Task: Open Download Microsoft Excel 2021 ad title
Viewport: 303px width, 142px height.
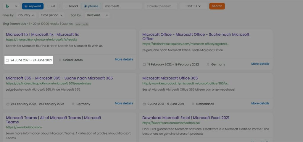Action: tap(186, 118)
